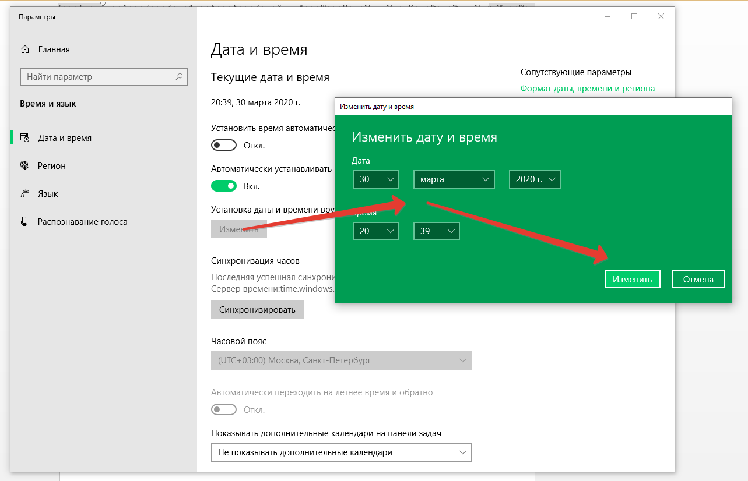Viewport: 748px width, 481px height.
Task: Maximize the Параметры settings window
Action: [634, 17]
